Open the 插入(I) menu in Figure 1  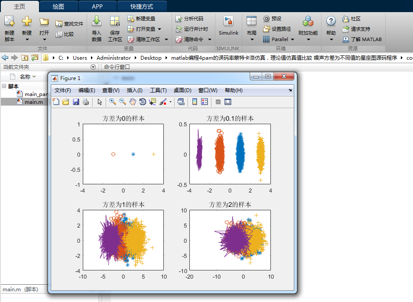(135, 90)
